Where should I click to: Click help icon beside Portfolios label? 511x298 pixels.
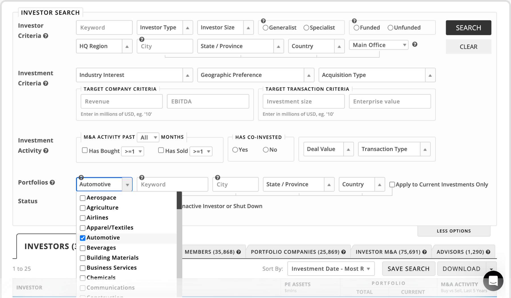point(52,182)
